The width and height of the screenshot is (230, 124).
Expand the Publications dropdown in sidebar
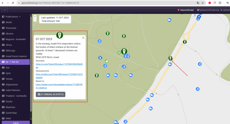pos(13,17)
